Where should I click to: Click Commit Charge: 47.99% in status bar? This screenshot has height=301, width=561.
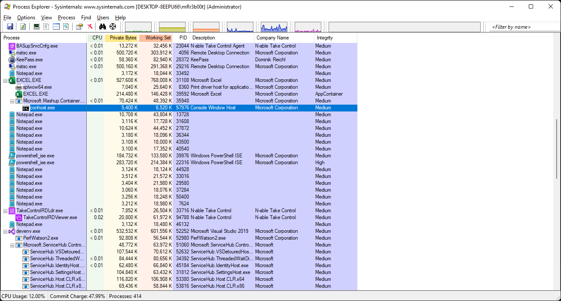pyautogui.click(x=77, y=296)
